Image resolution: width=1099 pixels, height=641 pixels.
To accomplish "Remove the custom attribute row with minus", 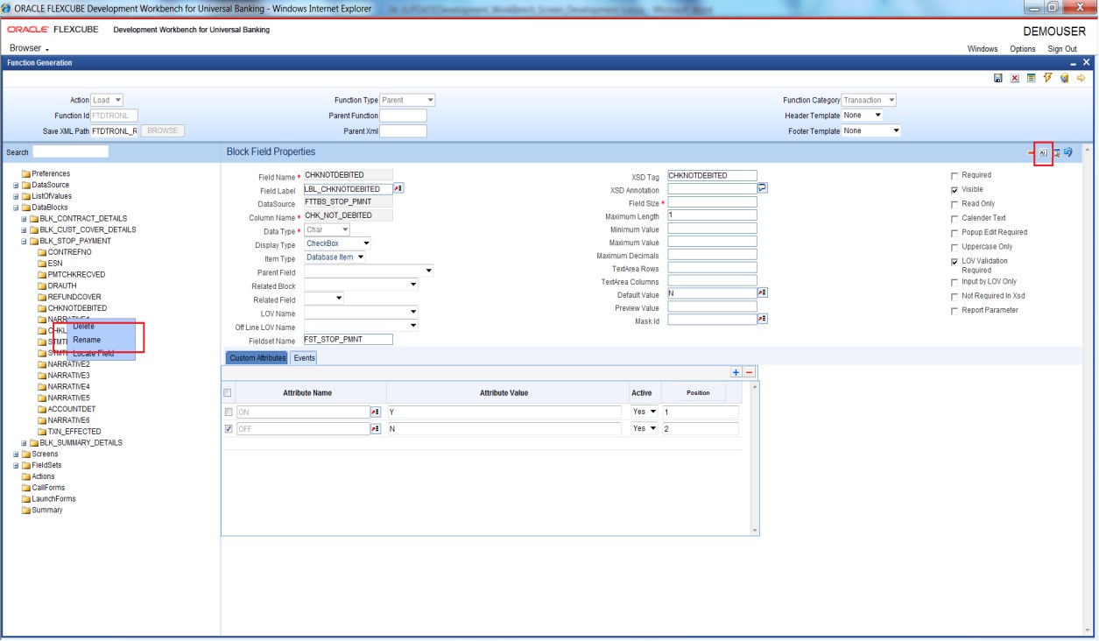I will [750, 372].
